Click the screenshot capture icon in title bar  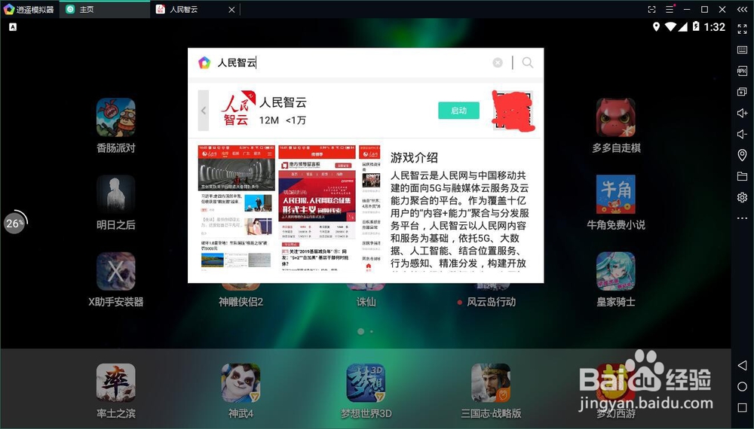pyautogui.click(x=651, y=9)
